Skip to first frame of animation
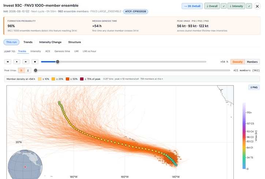This screenshot has width=265, height=179. point(8,62)
